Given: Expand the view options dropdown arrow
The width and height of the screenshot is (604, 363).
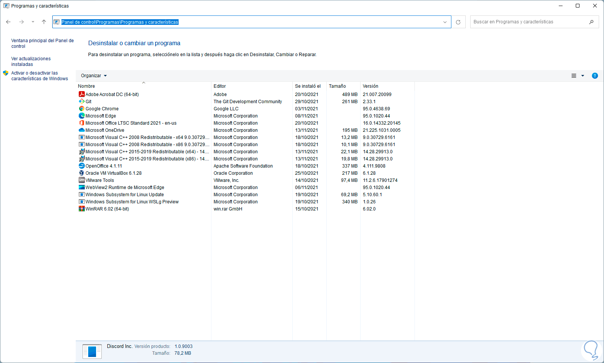Looking at the screenshot, I should [583, 76].
